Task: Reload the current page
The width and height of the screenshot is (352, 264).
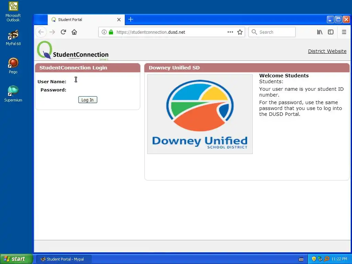Action: 63,32
